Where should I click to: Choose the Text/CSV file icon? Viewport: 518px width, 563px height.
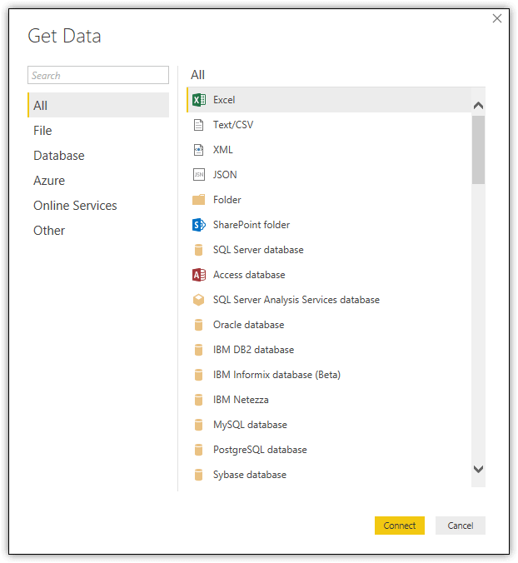pos(198,125)
